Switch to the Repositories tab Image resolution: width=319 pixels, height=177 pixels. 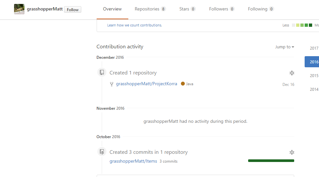(x=150, y=9)
